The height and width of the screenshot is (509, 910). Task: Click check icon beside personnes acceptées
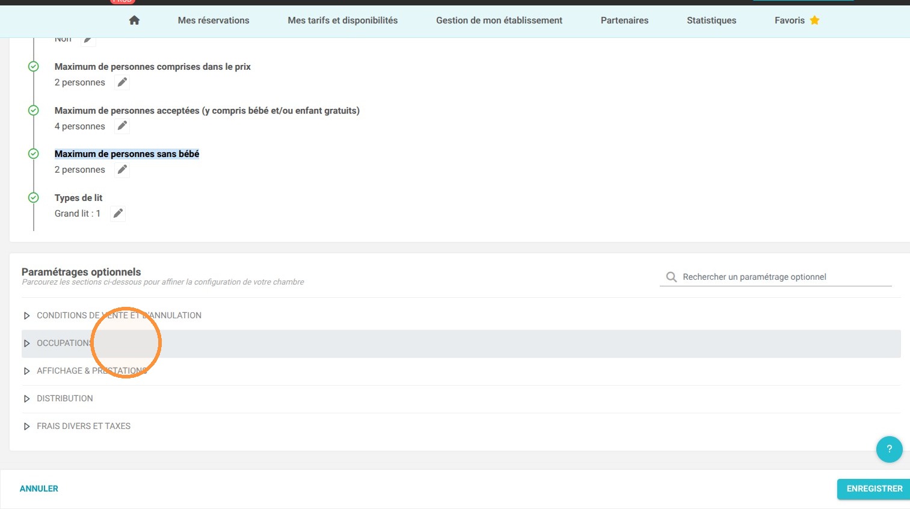click(x=34, y=110)
